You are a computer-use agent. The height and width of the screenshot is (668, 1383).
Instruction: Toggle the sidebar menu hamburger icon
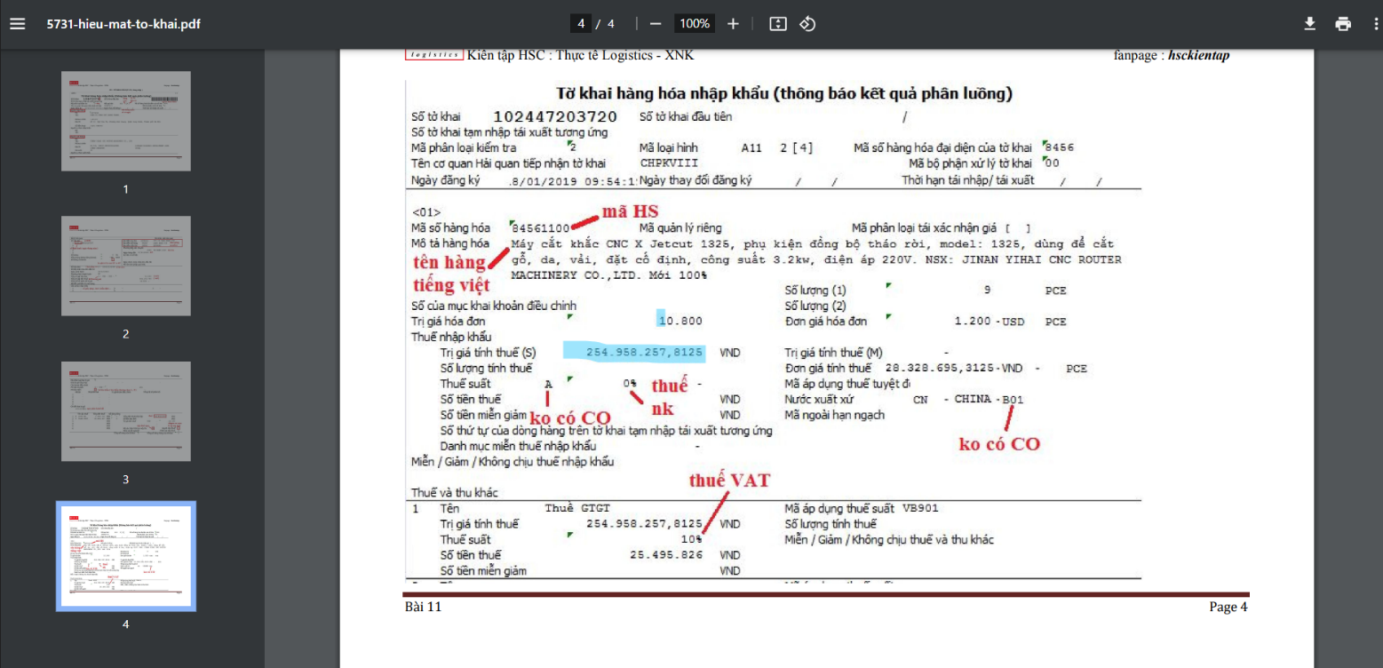point(18,24)
